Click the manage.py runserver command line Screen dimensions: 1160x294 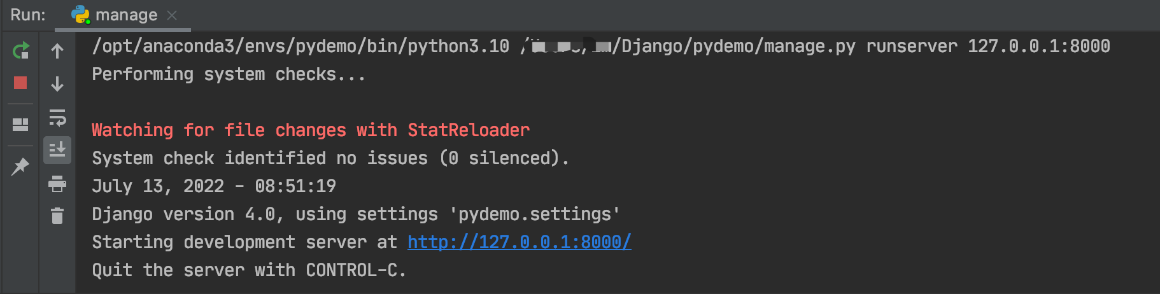coord(601,46)
